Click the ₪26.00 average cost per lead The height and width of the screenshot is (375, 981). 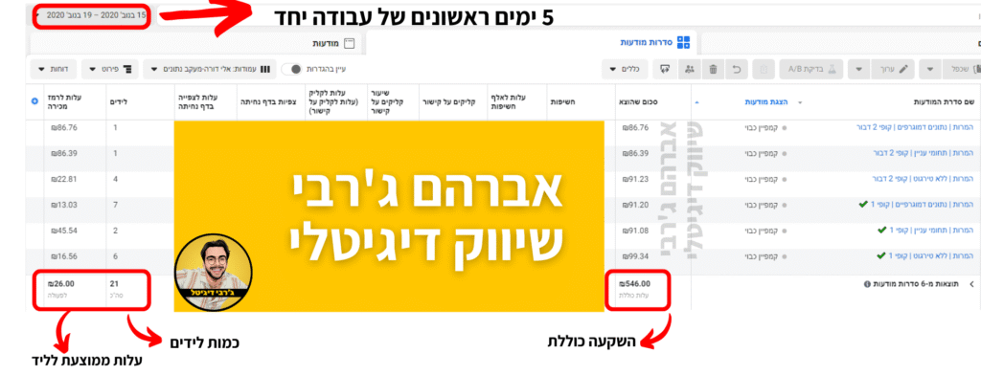click(x=60, y=283)
